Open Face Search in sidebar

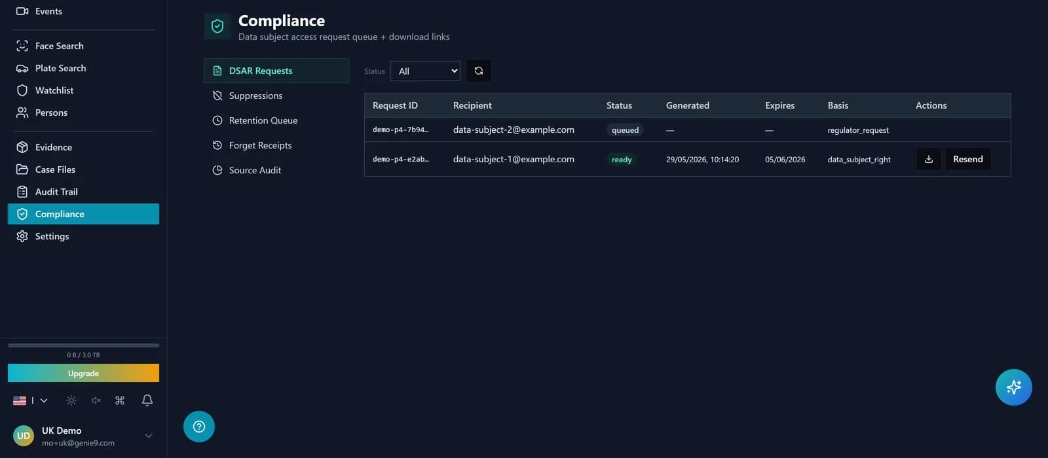pyautogui.click(x=83, y=46)
